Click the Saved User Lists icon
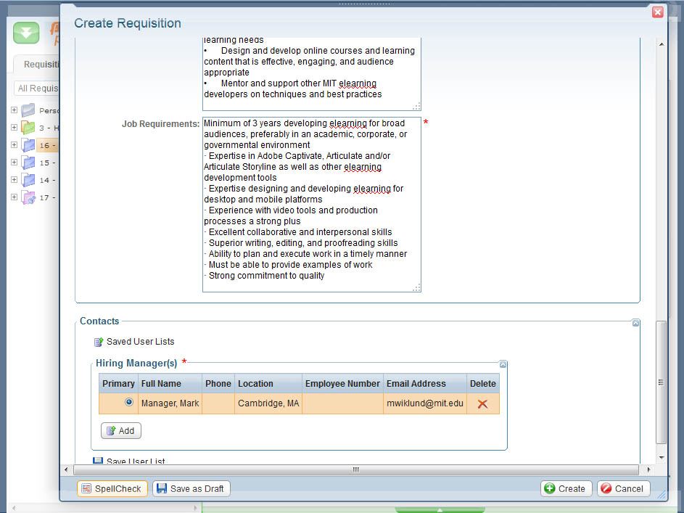The image size is (684, 513). pyautogui.click(x=99, y=342)
